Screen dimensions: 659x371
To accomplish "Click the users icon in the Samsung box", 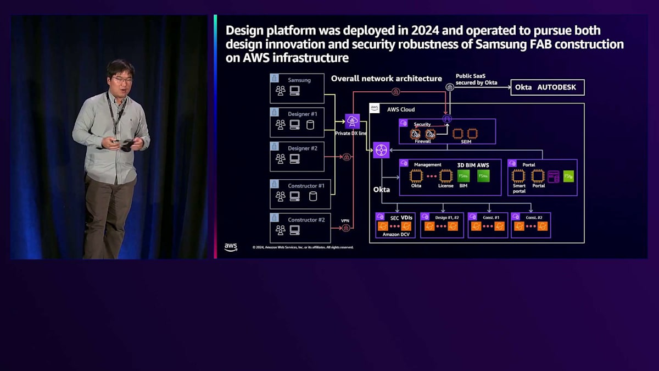I will (x=281, y=91).
